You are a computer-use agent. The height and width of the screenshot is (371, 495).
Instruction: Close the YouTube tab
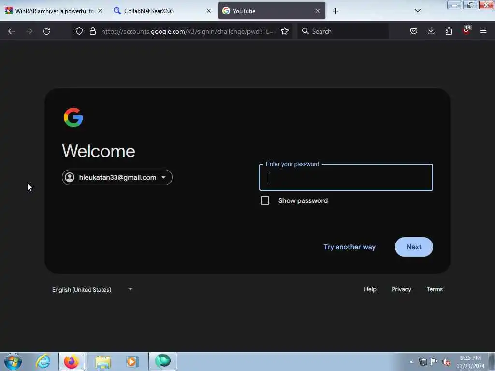point(318,11)
